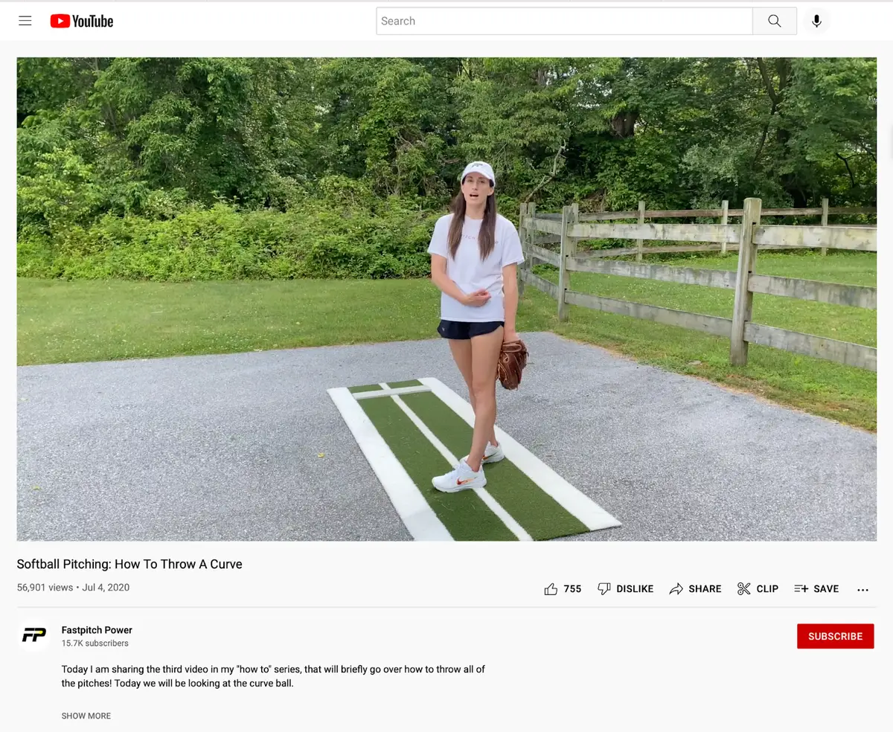893x732 pixels.
Task: Like the video with the thumbs up
Action: tap(551, 588)
